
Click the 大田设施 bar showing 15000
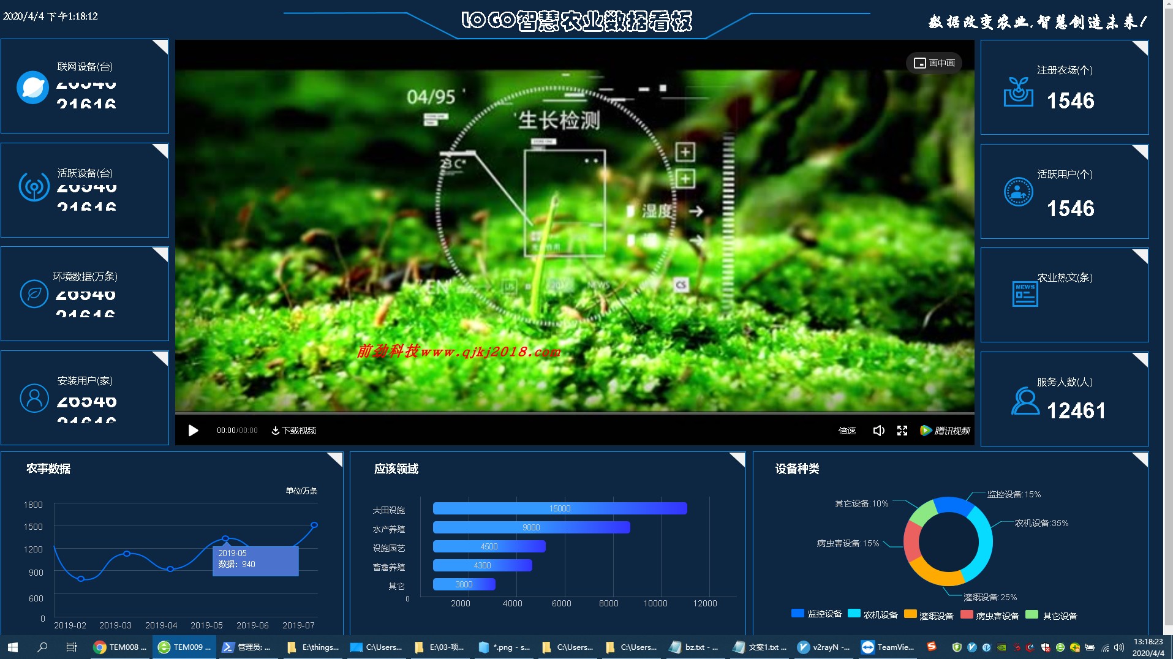559,508
